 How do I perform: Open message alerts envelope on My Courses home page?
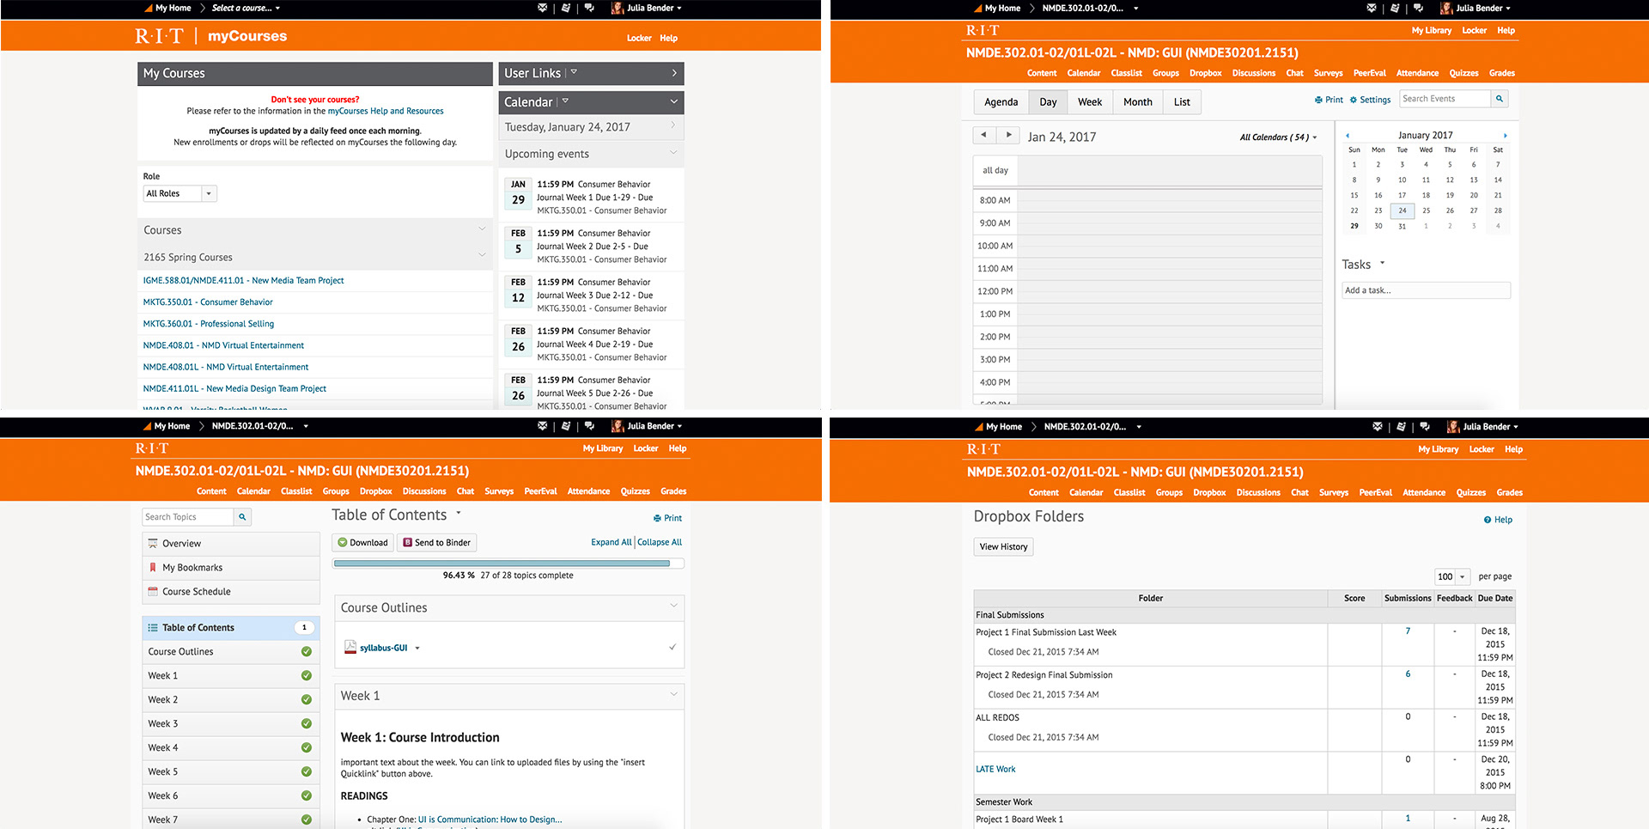[x=542, y=8]
